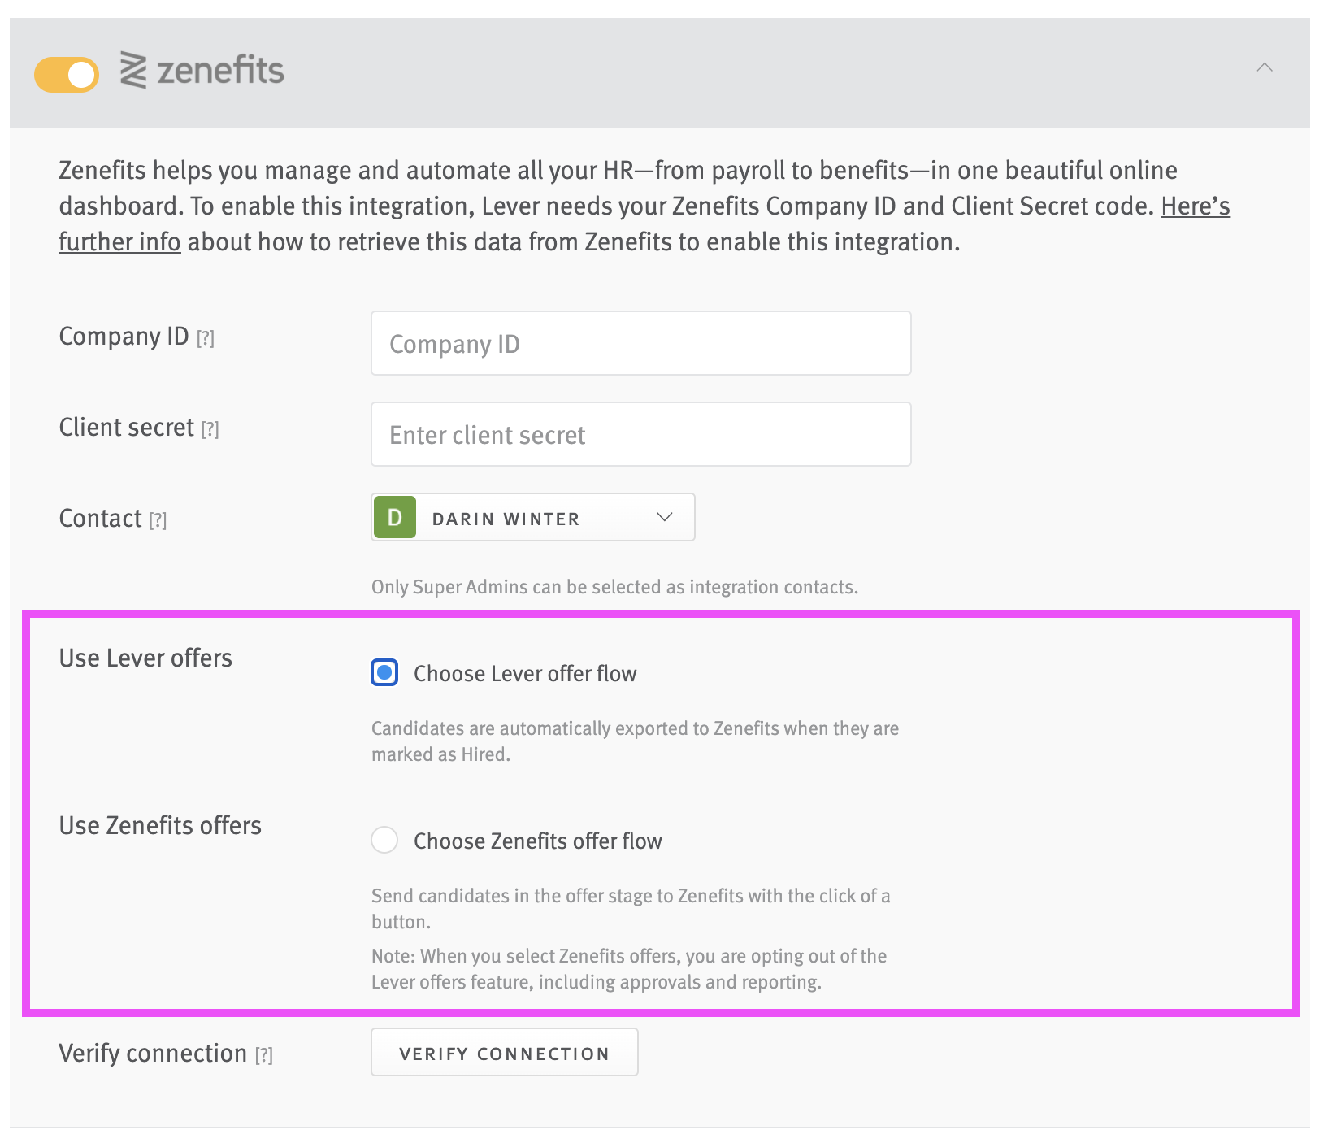
Task: Click the Client secret input field
Action: 640,434
